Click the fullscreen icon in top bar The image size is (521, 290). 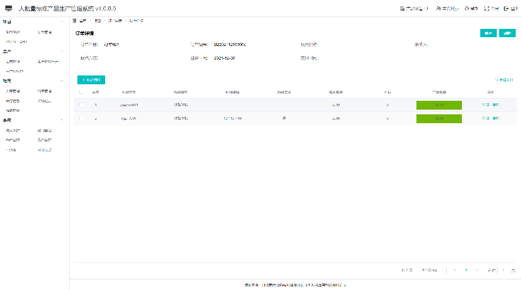pos(487,9)
